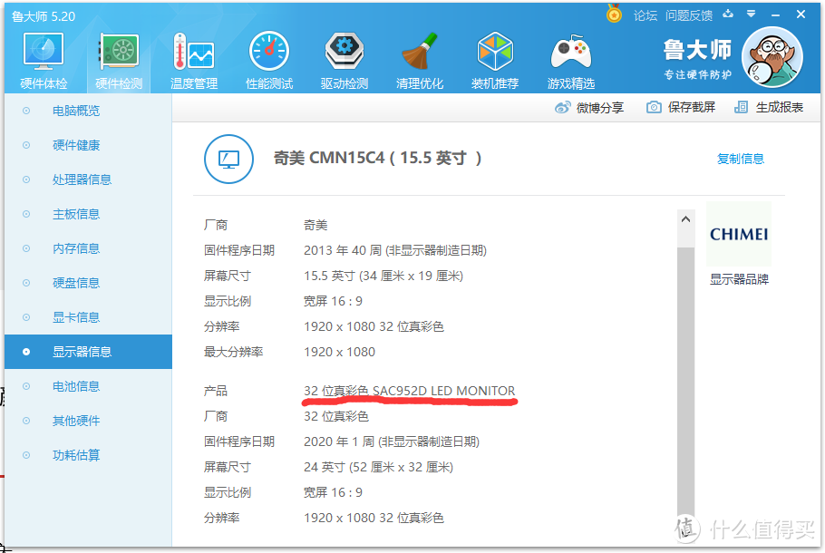Click the value 24 英寸 (52 厘米 x 32 厘米)
This screenshot has width=825, height=553.
(x=378, y=467)
